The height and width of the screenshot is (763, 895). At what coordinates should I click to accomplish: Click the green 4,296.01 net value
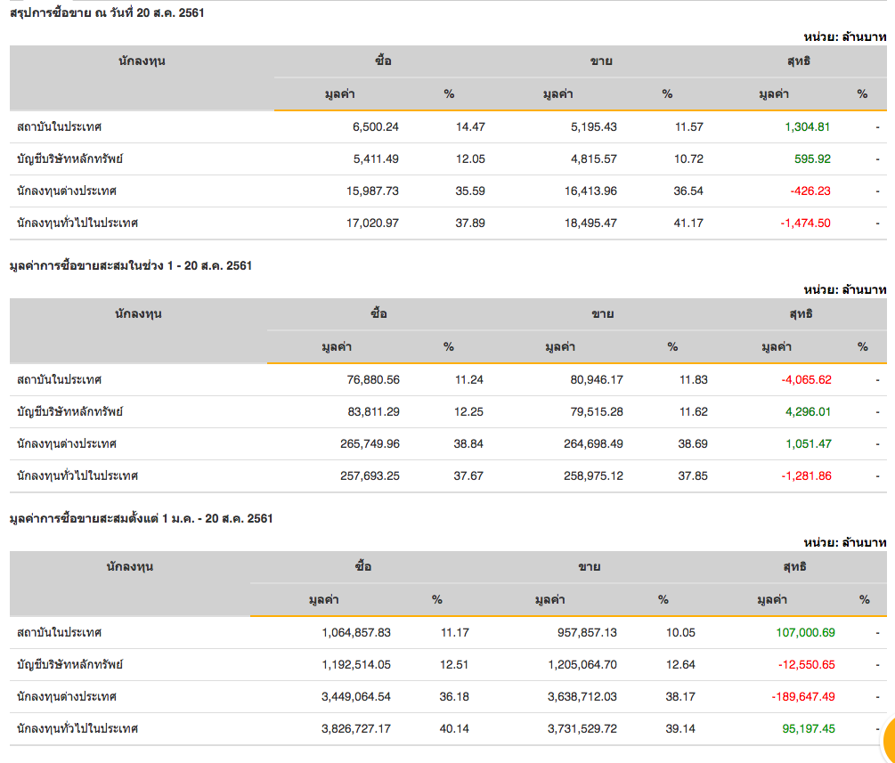point(808,411)
